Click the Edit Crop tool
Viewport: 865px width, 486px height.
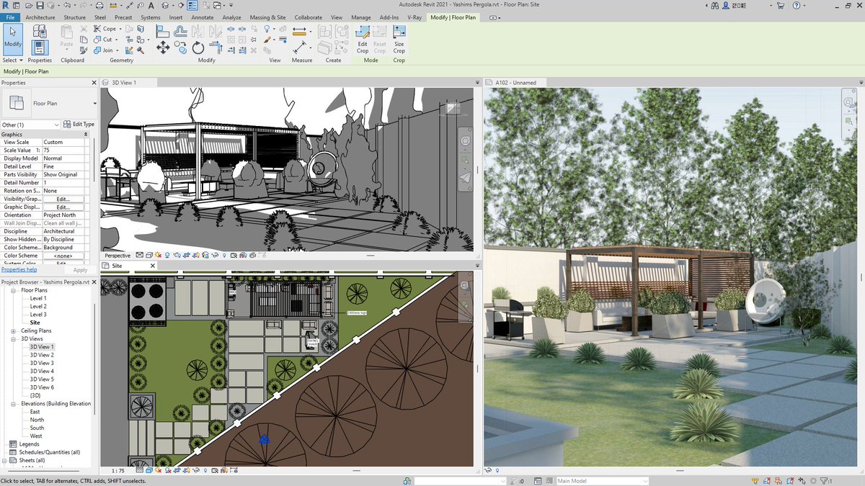[x=363, y=39]
